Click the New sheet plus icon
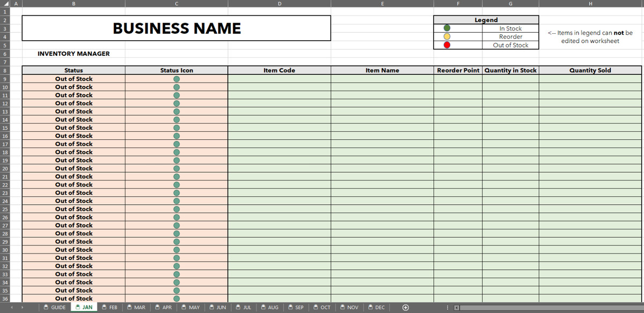 click(406, 307)
